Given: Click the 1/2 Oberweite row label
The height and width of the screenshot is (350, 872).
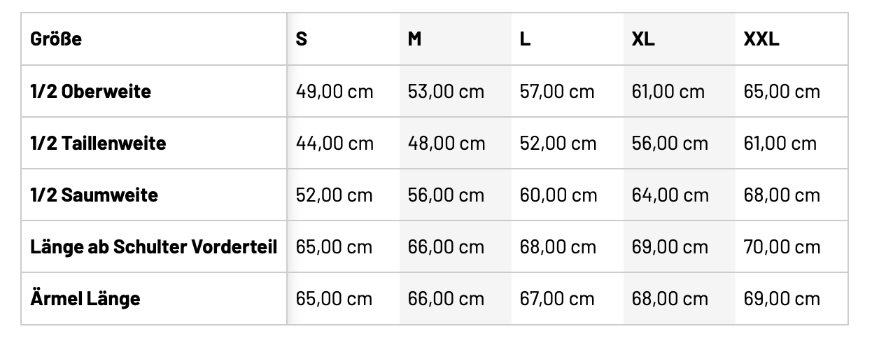Looking at the screenshot, I should click(x=90, y=91).
